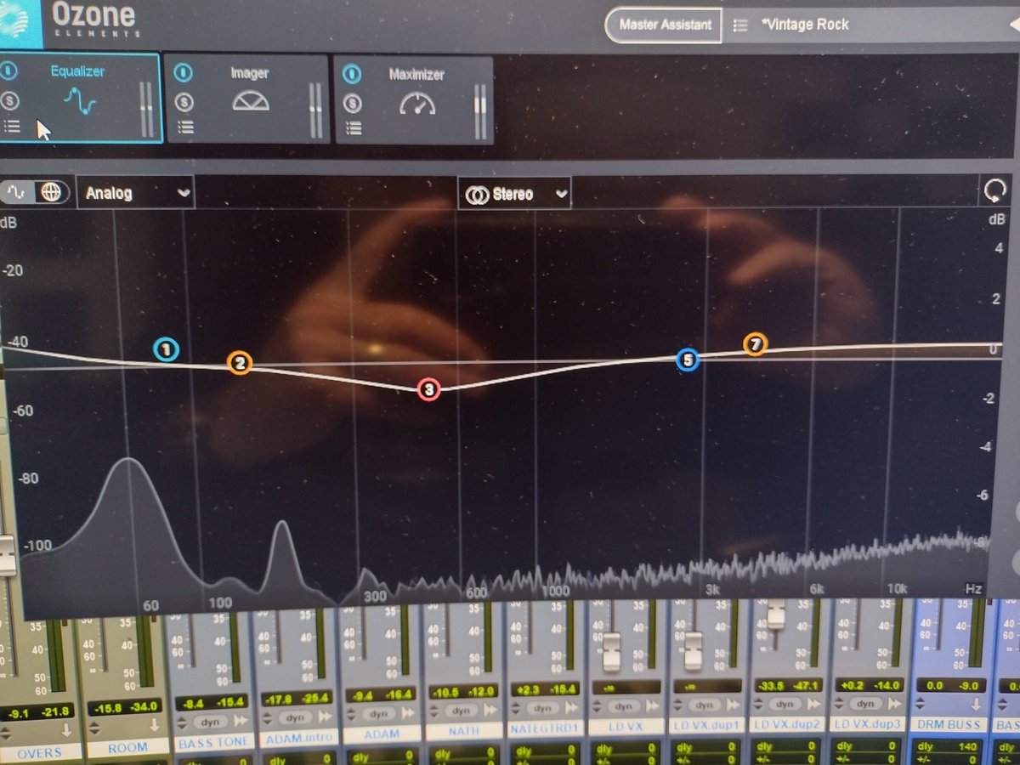Open the Maximizer module gauge icon
The image size is (1020, 765).
pos(417,103)
